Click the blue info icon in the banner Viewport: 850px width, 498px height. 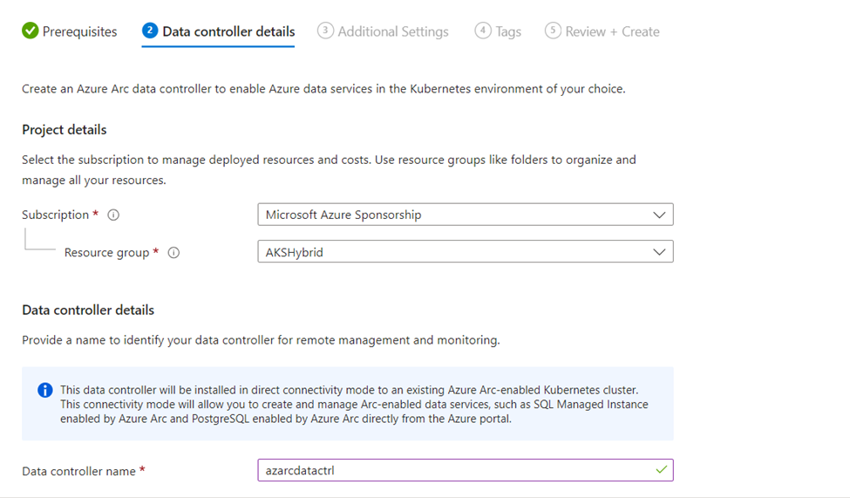coord(45,390)
